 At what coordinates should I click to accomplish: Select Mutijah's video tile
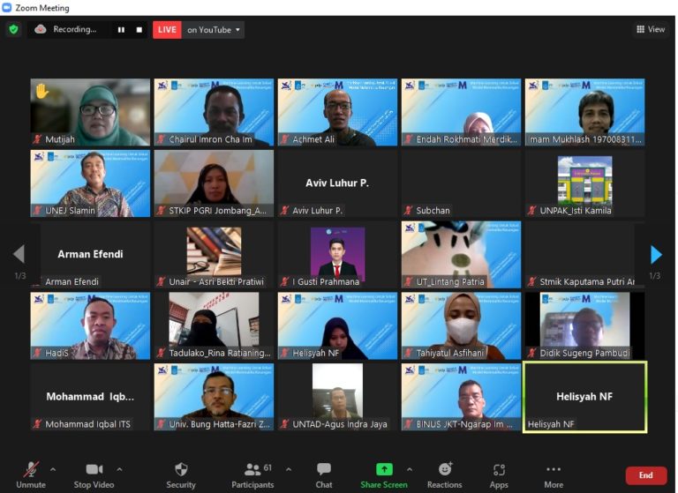coord(90,112)
